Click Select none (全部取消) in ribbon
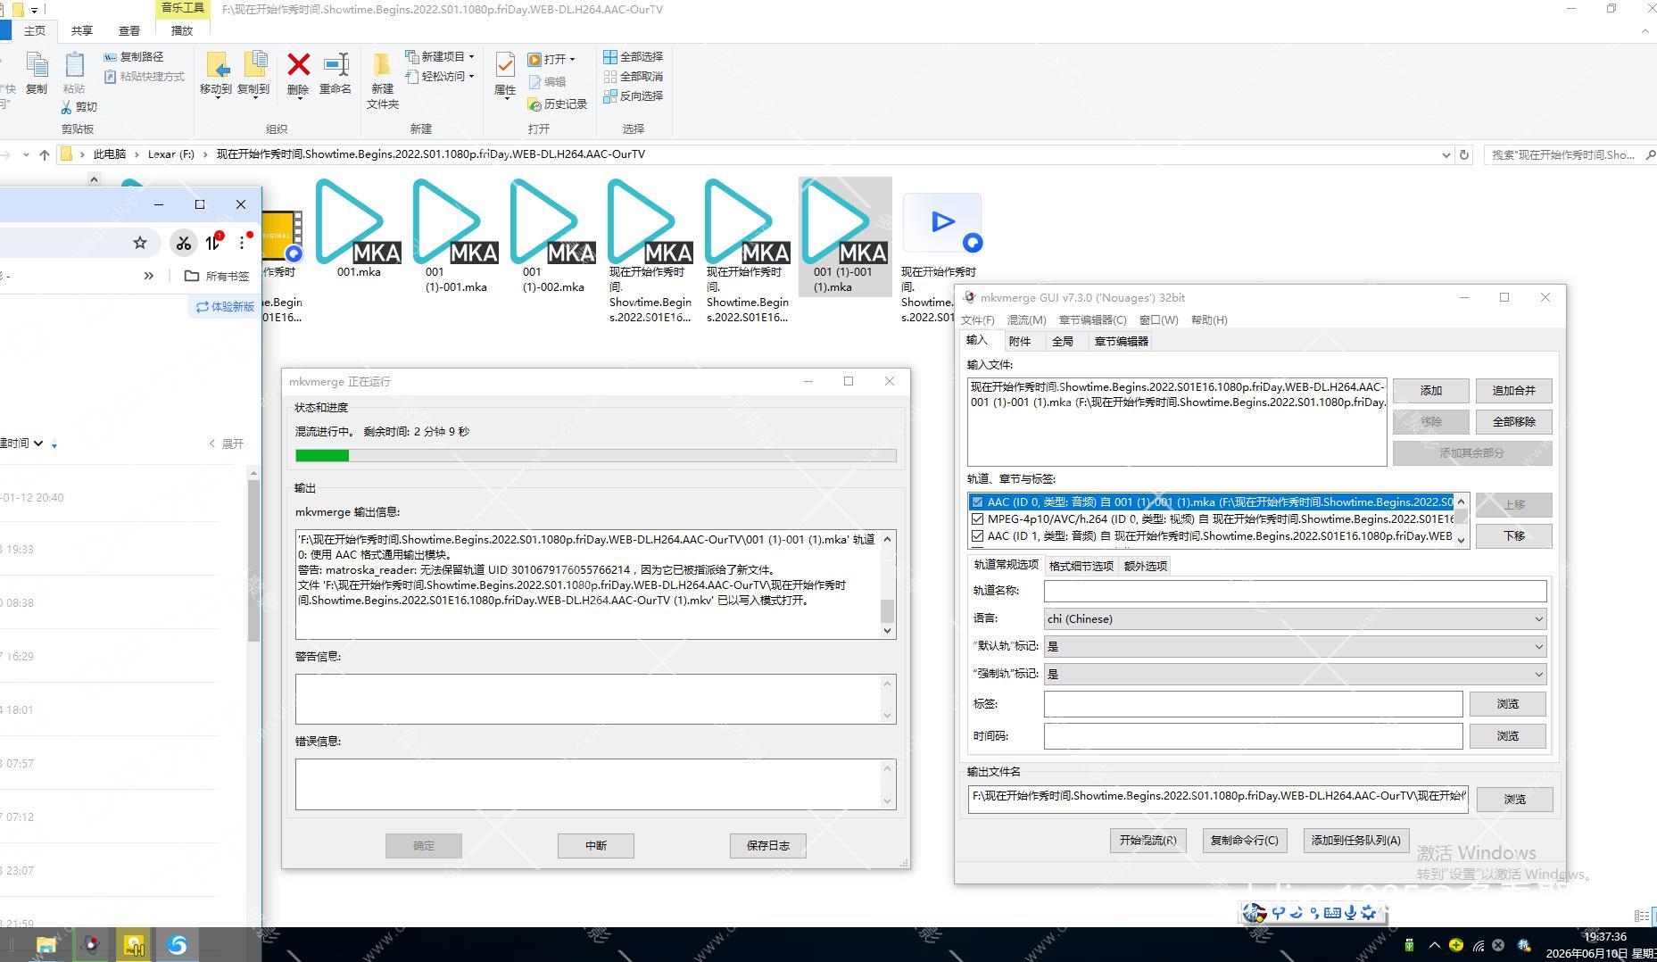The width and height of the screenshot is (1657, 962). 634,76
